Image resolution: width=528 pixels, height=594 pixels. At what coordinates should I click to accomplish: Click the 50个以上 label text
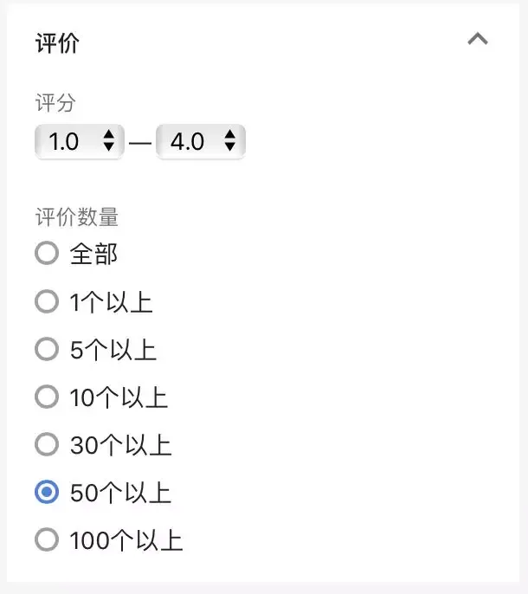[x=121, y=493]
